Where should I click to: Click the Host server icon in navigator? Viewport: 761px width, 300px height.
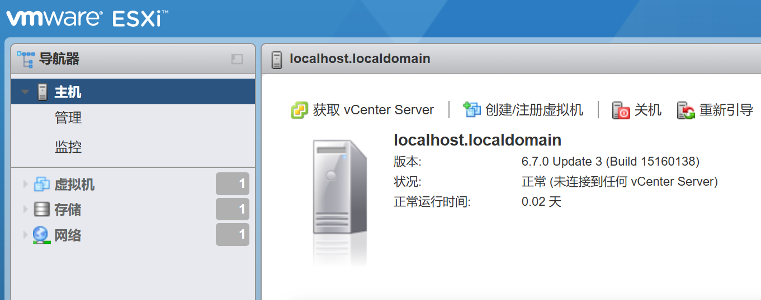tap(42, 92)
